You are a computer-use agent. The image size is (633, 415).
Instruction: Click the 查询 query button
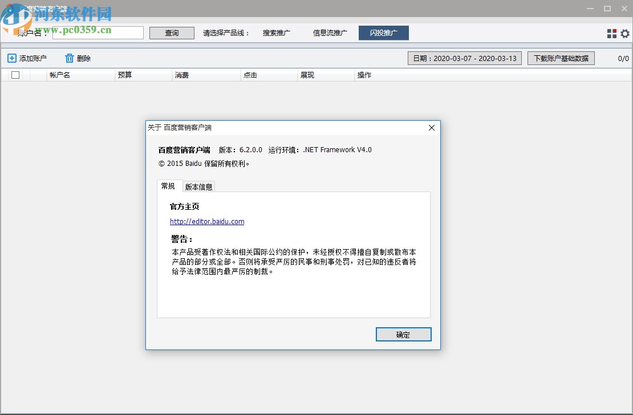172,32
